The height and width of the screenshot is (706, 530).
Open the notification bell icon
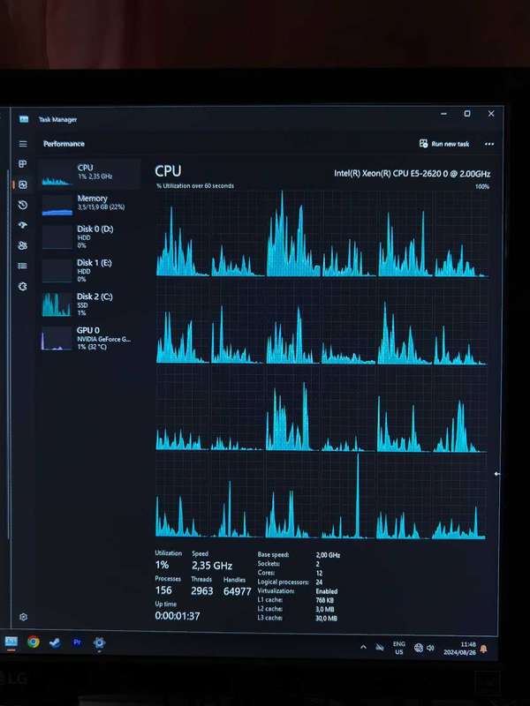click(483, 649)
